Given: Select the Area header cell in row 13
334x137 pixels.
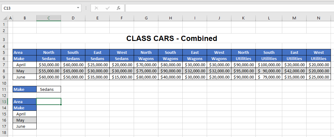Looking at the screenshot, I should 25,102.
